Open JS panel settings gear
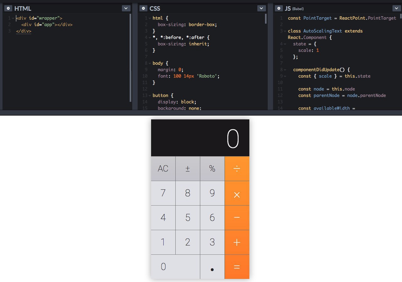Screen dimensions: 402x282 [x=279, y=8]
